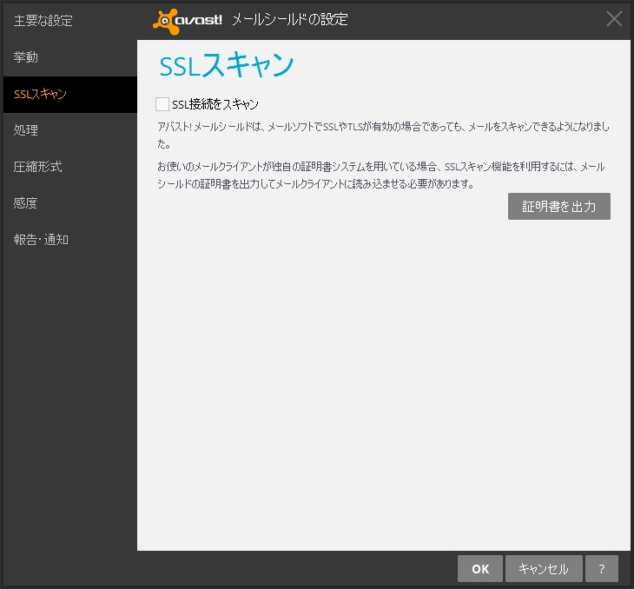Enable the SSL接続をスキャン checkbox box
The height and width of the screenshot is (589, 634).
point(162,104)
